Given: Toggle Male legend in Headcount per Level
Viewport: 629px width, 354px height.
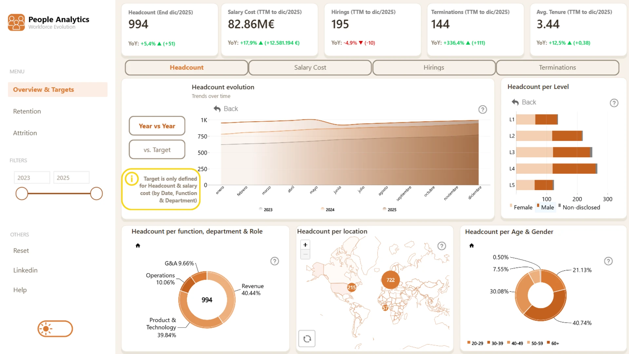Looking at the screenshot, I should point(545,207).
